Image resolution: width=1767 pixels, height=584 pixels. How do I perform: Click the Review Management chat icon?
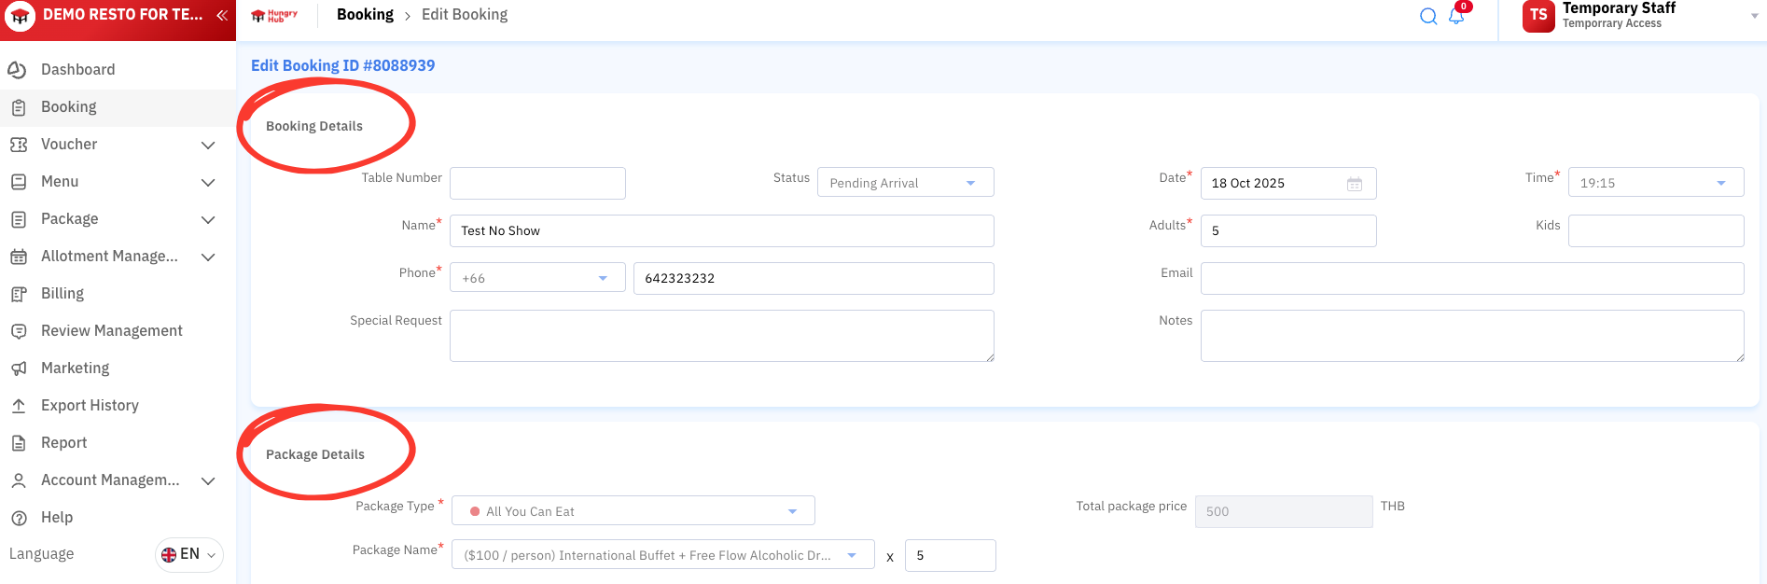(18, 331)
